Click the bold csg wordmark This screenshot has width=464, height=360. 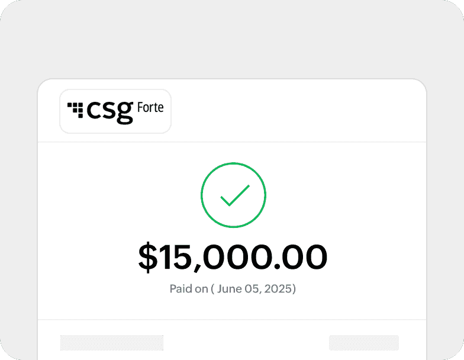tap(109, 111)
